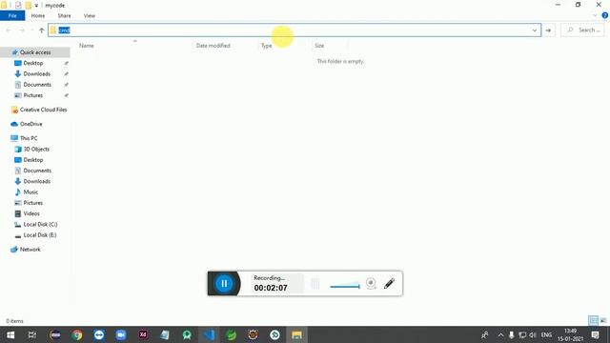The image size is (610, 343).
Task: Open Creative Cloud Files folder
Action: [x=43, y=110]
